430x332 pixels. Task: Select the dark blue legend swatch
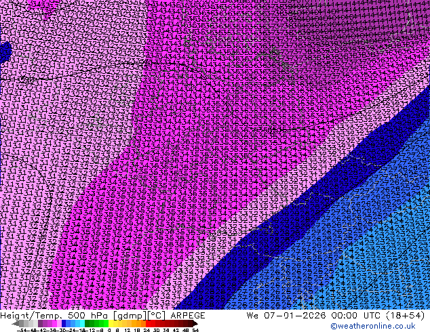pos(64,323)
